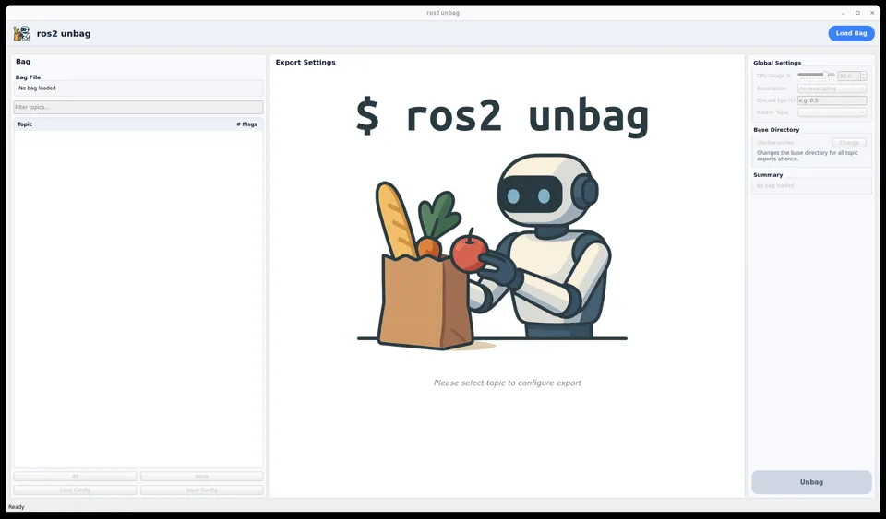Increase CPU Usage with spinbox up arrow
Screen dimensions: 886x519
864,74
